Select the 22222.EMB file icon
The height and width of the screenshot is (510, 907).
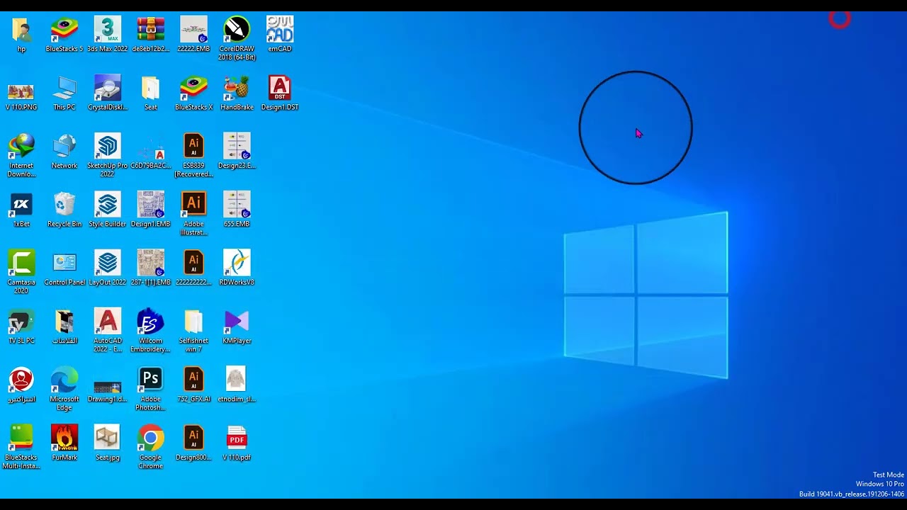click(193, 30)
